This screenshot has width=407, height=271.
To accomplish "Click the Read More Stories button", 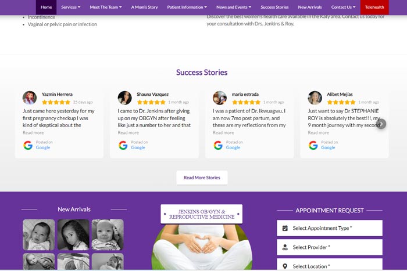I will (x=202, y=178).
